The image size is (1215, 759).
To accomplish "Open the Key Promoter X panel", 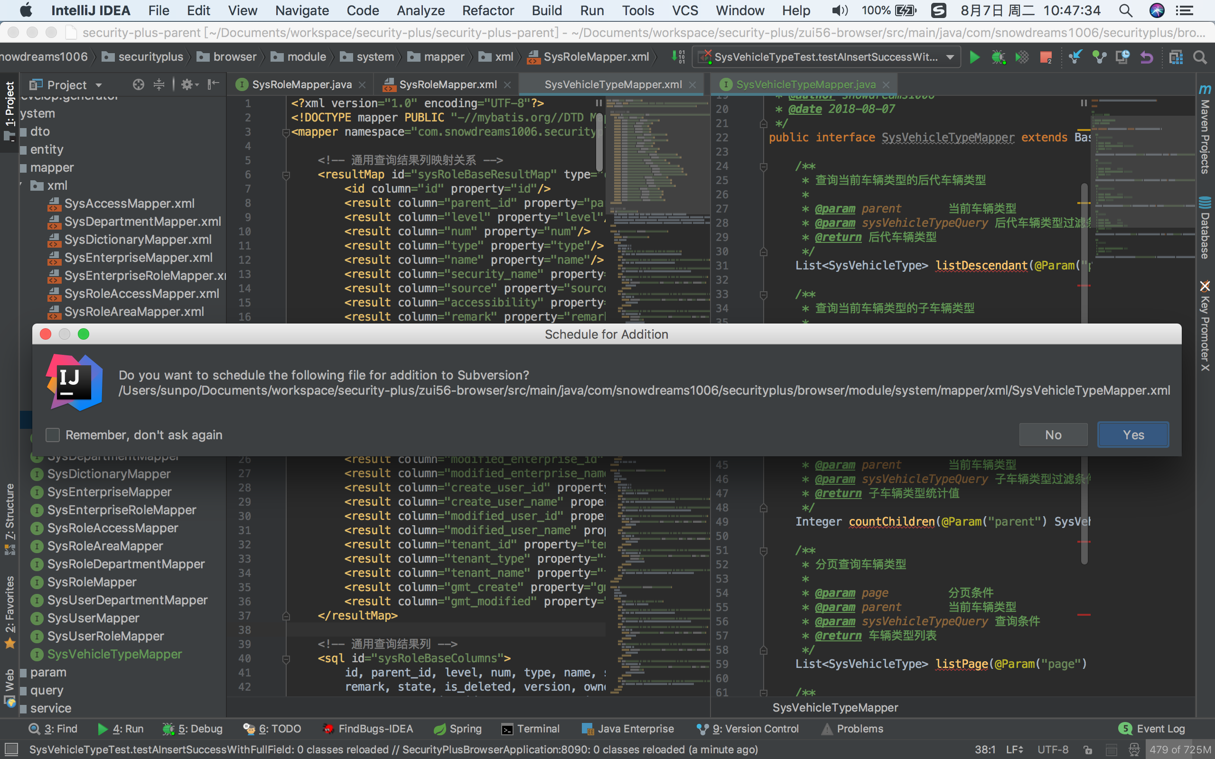I will click(x=1205, y=326).
